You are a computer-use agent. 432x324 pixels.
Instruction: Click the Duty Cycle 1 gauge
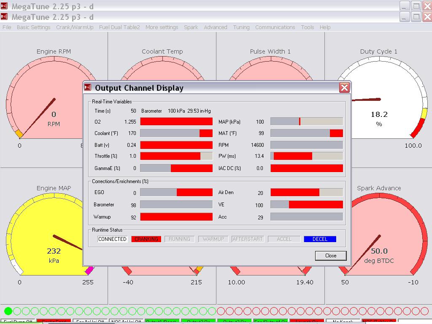point(390,97)
